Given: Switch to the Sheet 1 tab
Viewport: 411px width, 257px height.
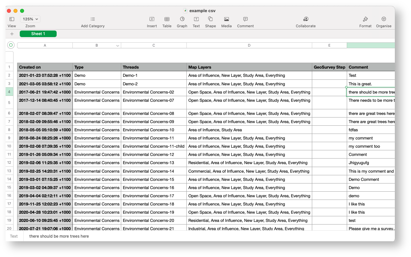Looking at the screenshot, I should [38, 33].
